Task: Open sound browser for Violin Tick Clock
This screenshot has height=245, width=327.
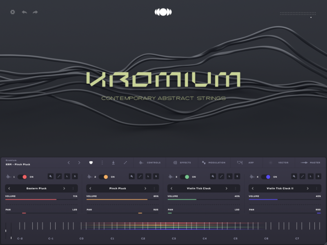Action: (199, 188)
